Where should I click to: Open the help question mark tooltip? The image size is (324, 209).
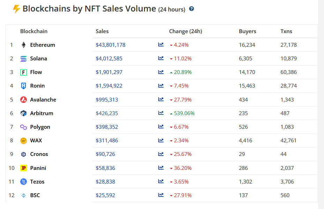tap(191, 9)
